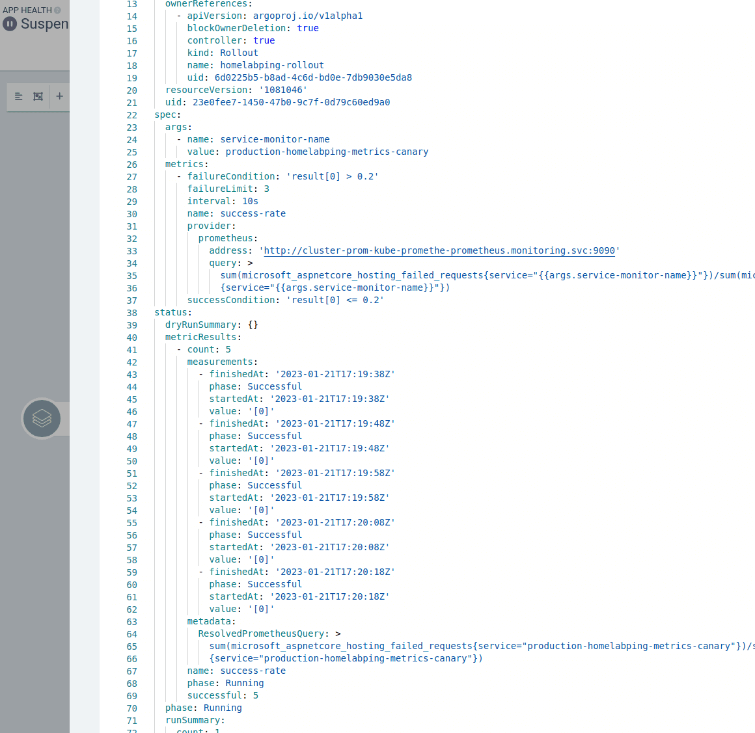This screenshot has height=733, width=755.
Task: Switch to the compact tree layout icon
Action: tap(18, 96)
